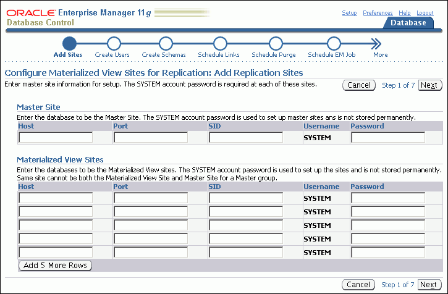
Task: Click Add 5 More Rows button
Action: pyautogui.click(x=55, y=266)
